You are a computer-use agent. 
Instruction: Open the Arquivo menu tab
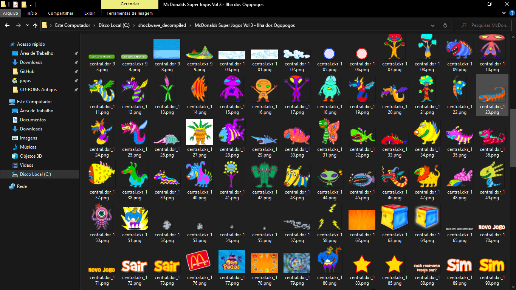(11, 13)
